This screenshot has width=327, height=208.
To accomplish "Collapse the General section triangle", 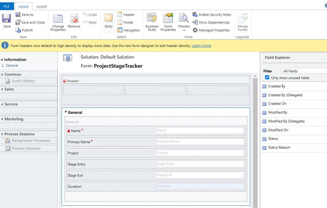I will tap(65, 112).
